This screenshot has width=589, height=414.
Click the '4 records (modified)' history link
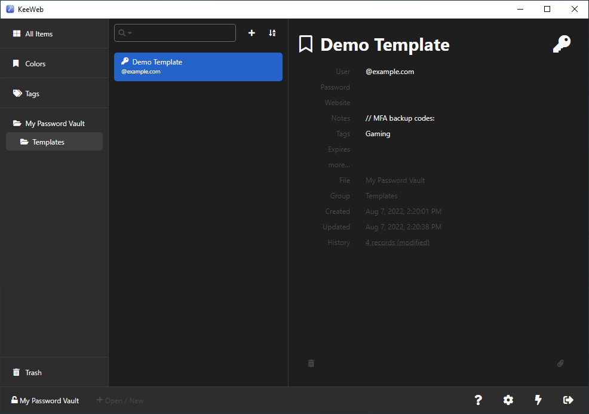coord(397,243)
